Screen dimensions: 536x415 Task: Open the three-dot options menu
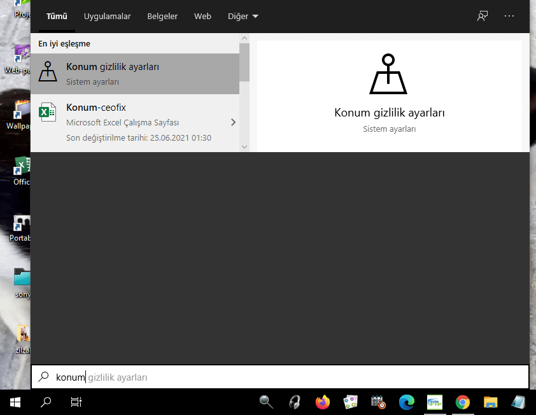pyautogui.click(x=509, y=16)
